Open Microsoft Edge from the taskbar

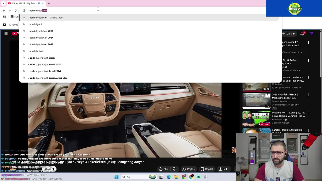click(169, 177)
